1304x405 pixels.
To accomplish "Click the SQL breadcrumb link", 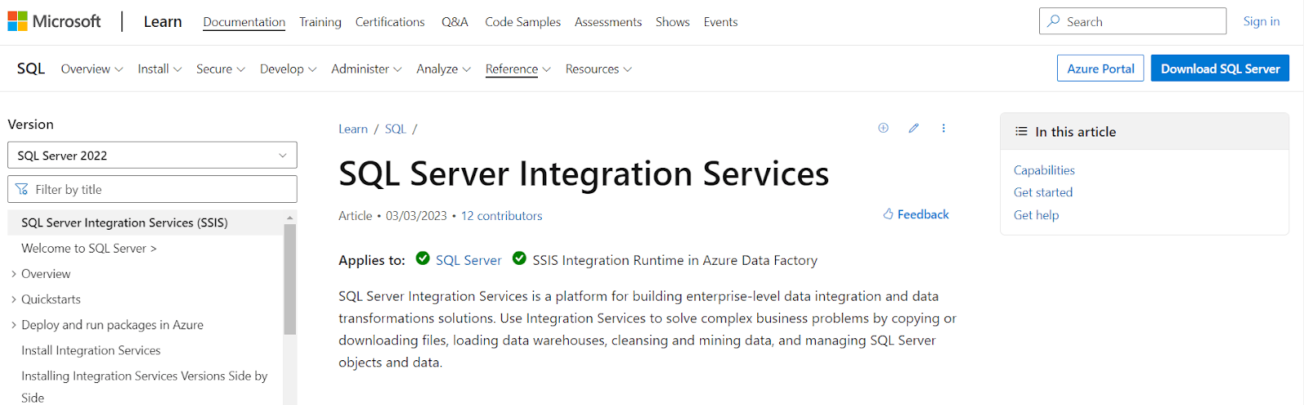I will tap(395, 129).
